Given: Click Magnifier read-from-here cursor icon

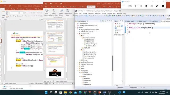Looking at the screenshot, I should [x=157, y=6].
